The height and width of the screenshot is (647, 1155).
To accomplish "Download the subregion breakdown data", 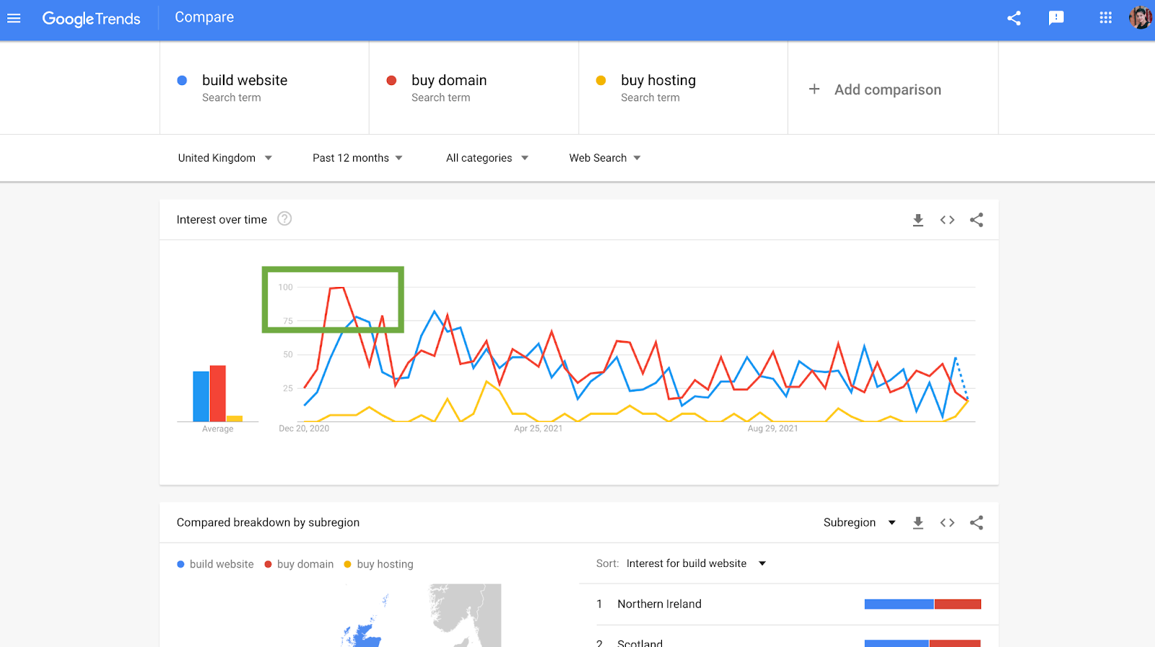I will pos(918,523).
